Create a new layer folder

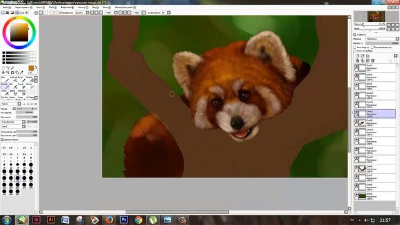click(x=367, y=56)
